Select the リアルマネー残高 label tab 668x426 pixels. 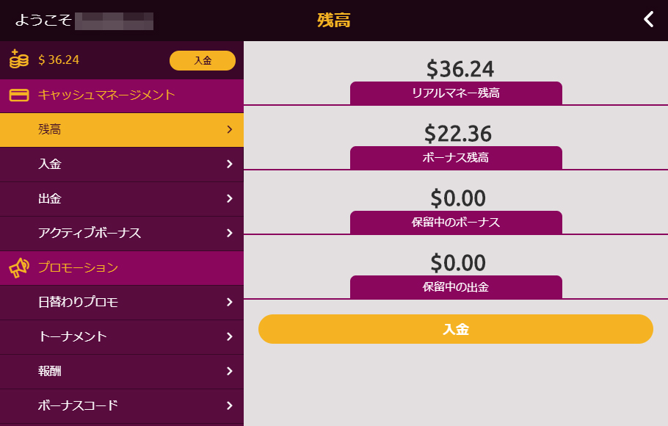(456, 93)
